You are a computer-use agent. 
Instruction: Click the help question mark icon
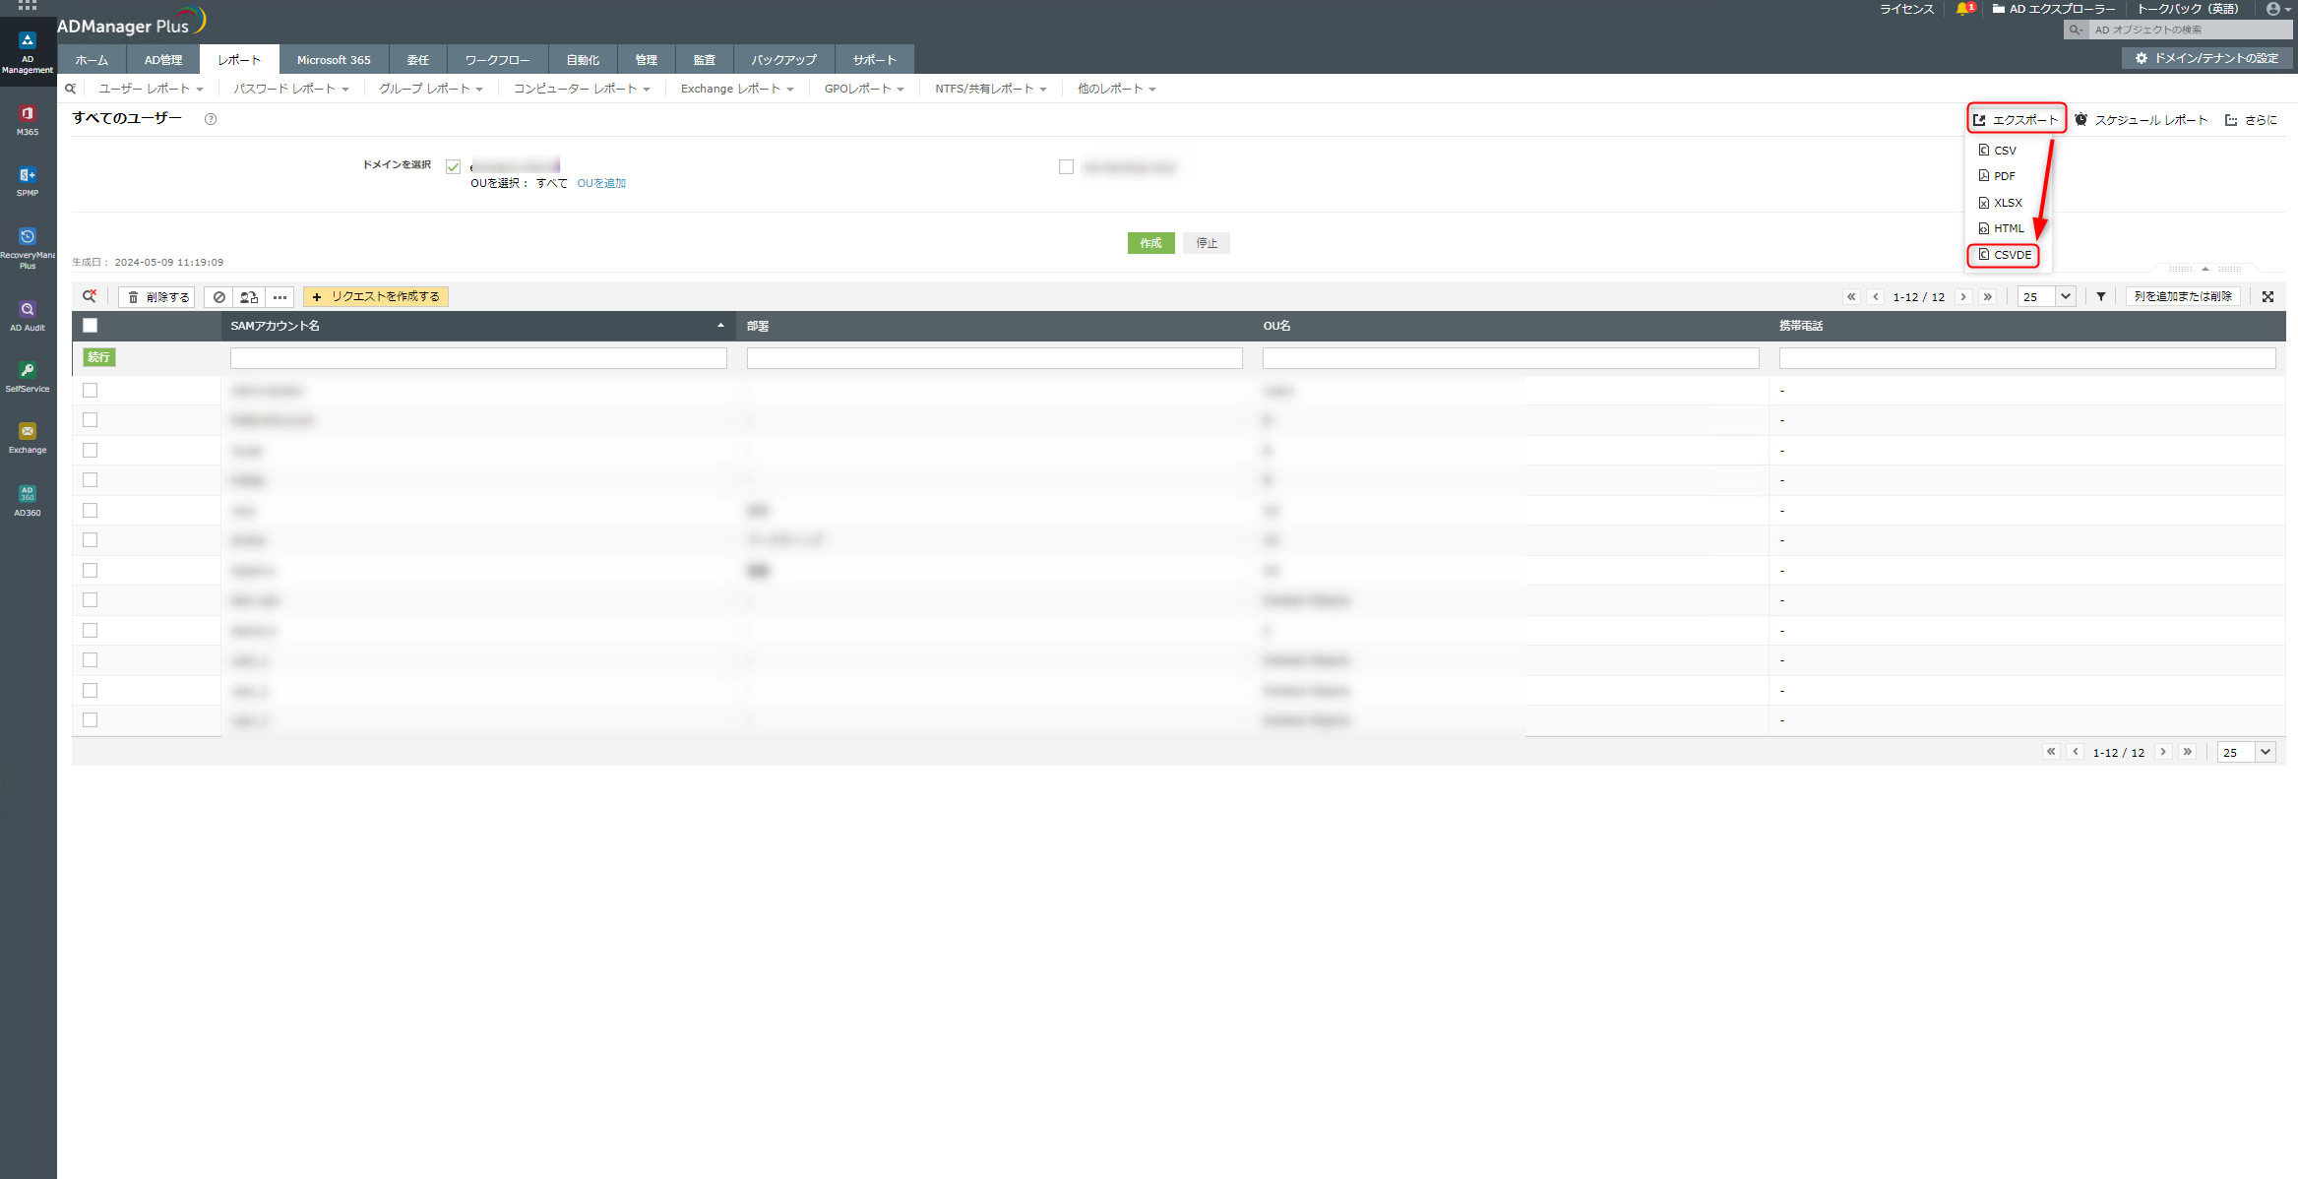click(211, 119)
